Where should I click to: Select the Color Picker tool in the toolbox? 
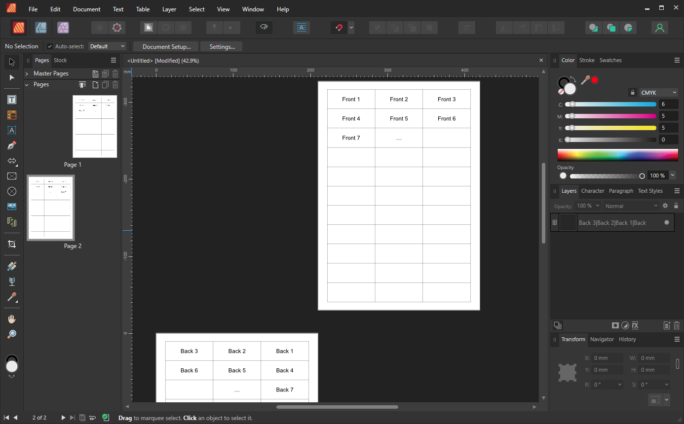12,297
